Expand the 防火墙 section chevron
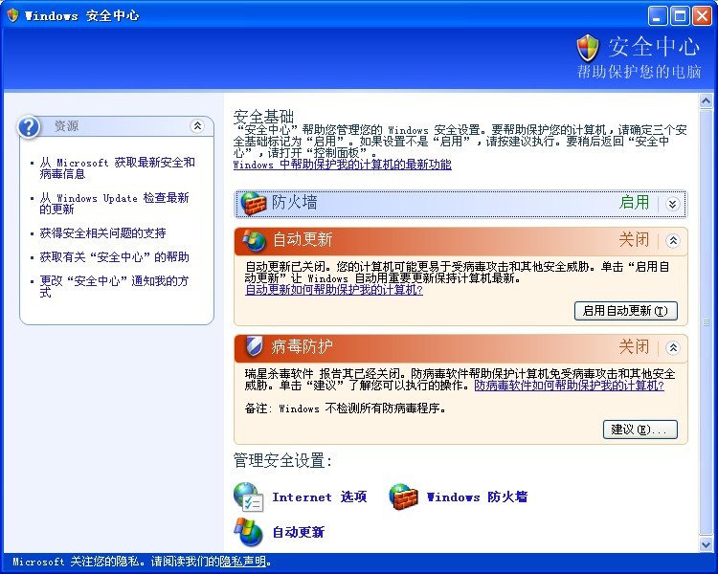 coord(672,204)
